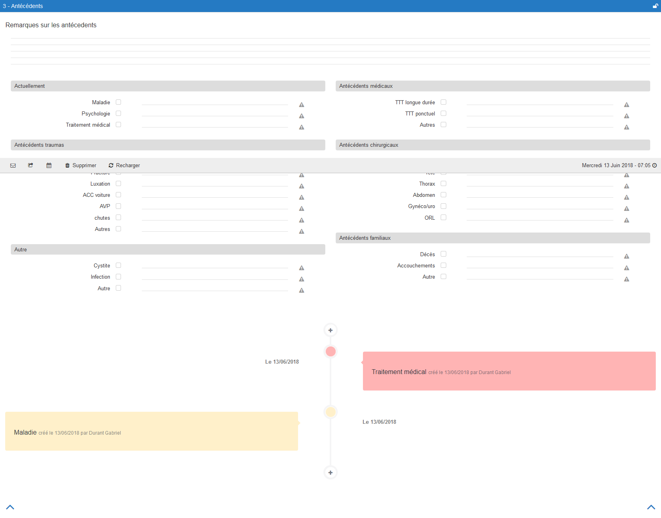This screenshot has height=518, width=661.
Task: Click warning triangle for Luxation
Action: click(302, 186)
